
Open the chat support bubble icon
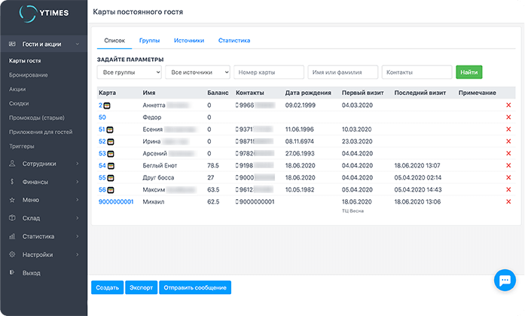click(503, 281)
